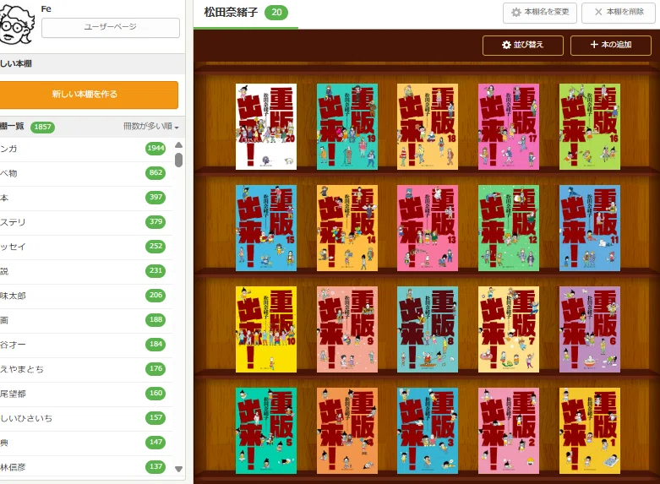Open 重版出来! volume 17 cover
The width and height of the screenshot is (660, 484).
[x=509, y=127]
